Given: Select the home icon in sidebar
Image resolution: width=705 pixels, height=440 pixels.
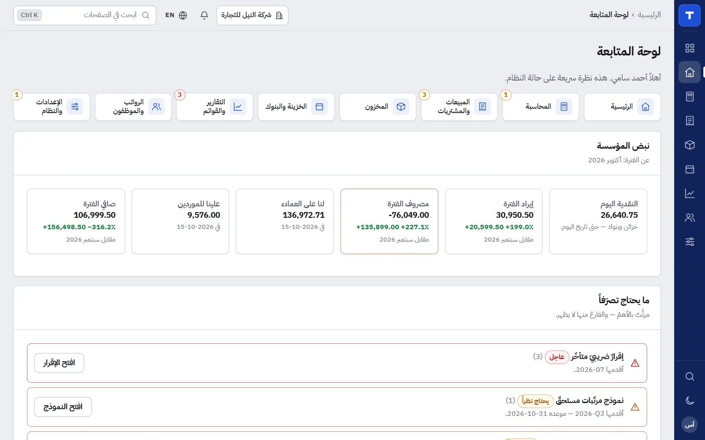Looking at the screenshot, I should (690, 72).
